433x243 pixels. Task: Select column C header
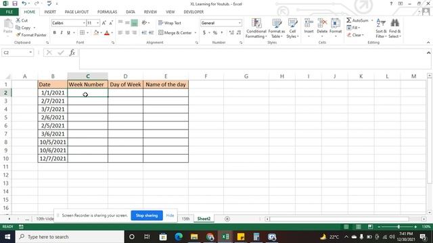(88, 76)
